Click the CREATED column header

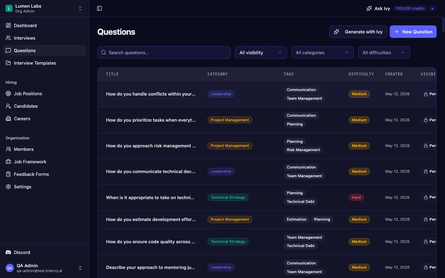pos(394,74)
